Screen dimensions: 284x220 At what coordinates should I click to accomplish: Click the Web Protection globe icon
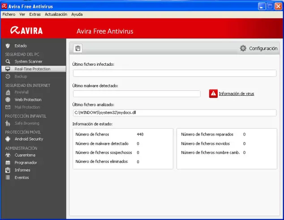(x=8, y=100)
